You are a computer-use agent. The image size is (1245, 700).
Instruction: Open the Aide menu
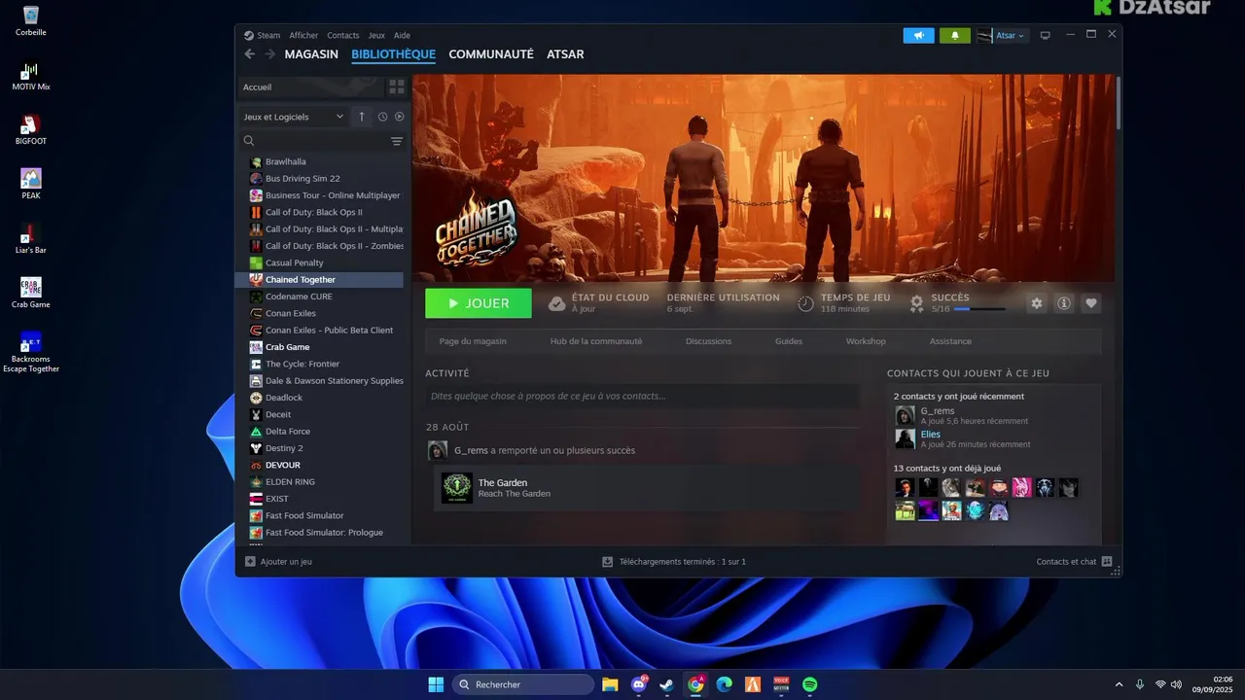402,35
